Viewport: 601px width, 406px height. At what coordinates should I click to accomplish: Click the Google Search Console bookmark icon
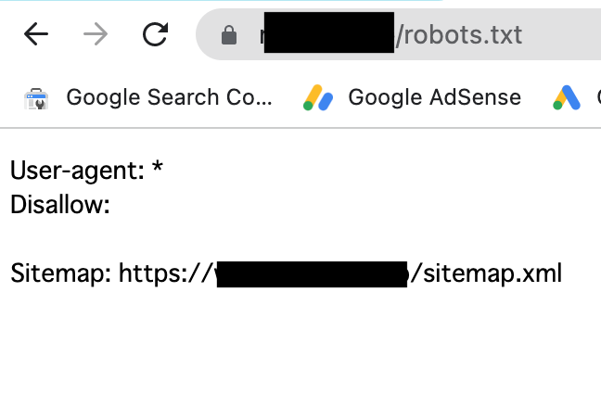click(x=35, y=97)
